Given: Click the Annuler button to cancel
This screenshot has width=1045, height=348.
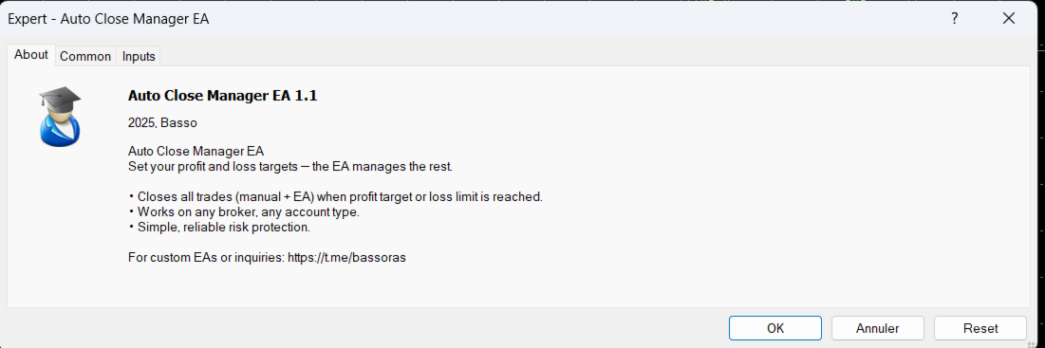Looking at the screenshot, I should coord(878,328).
